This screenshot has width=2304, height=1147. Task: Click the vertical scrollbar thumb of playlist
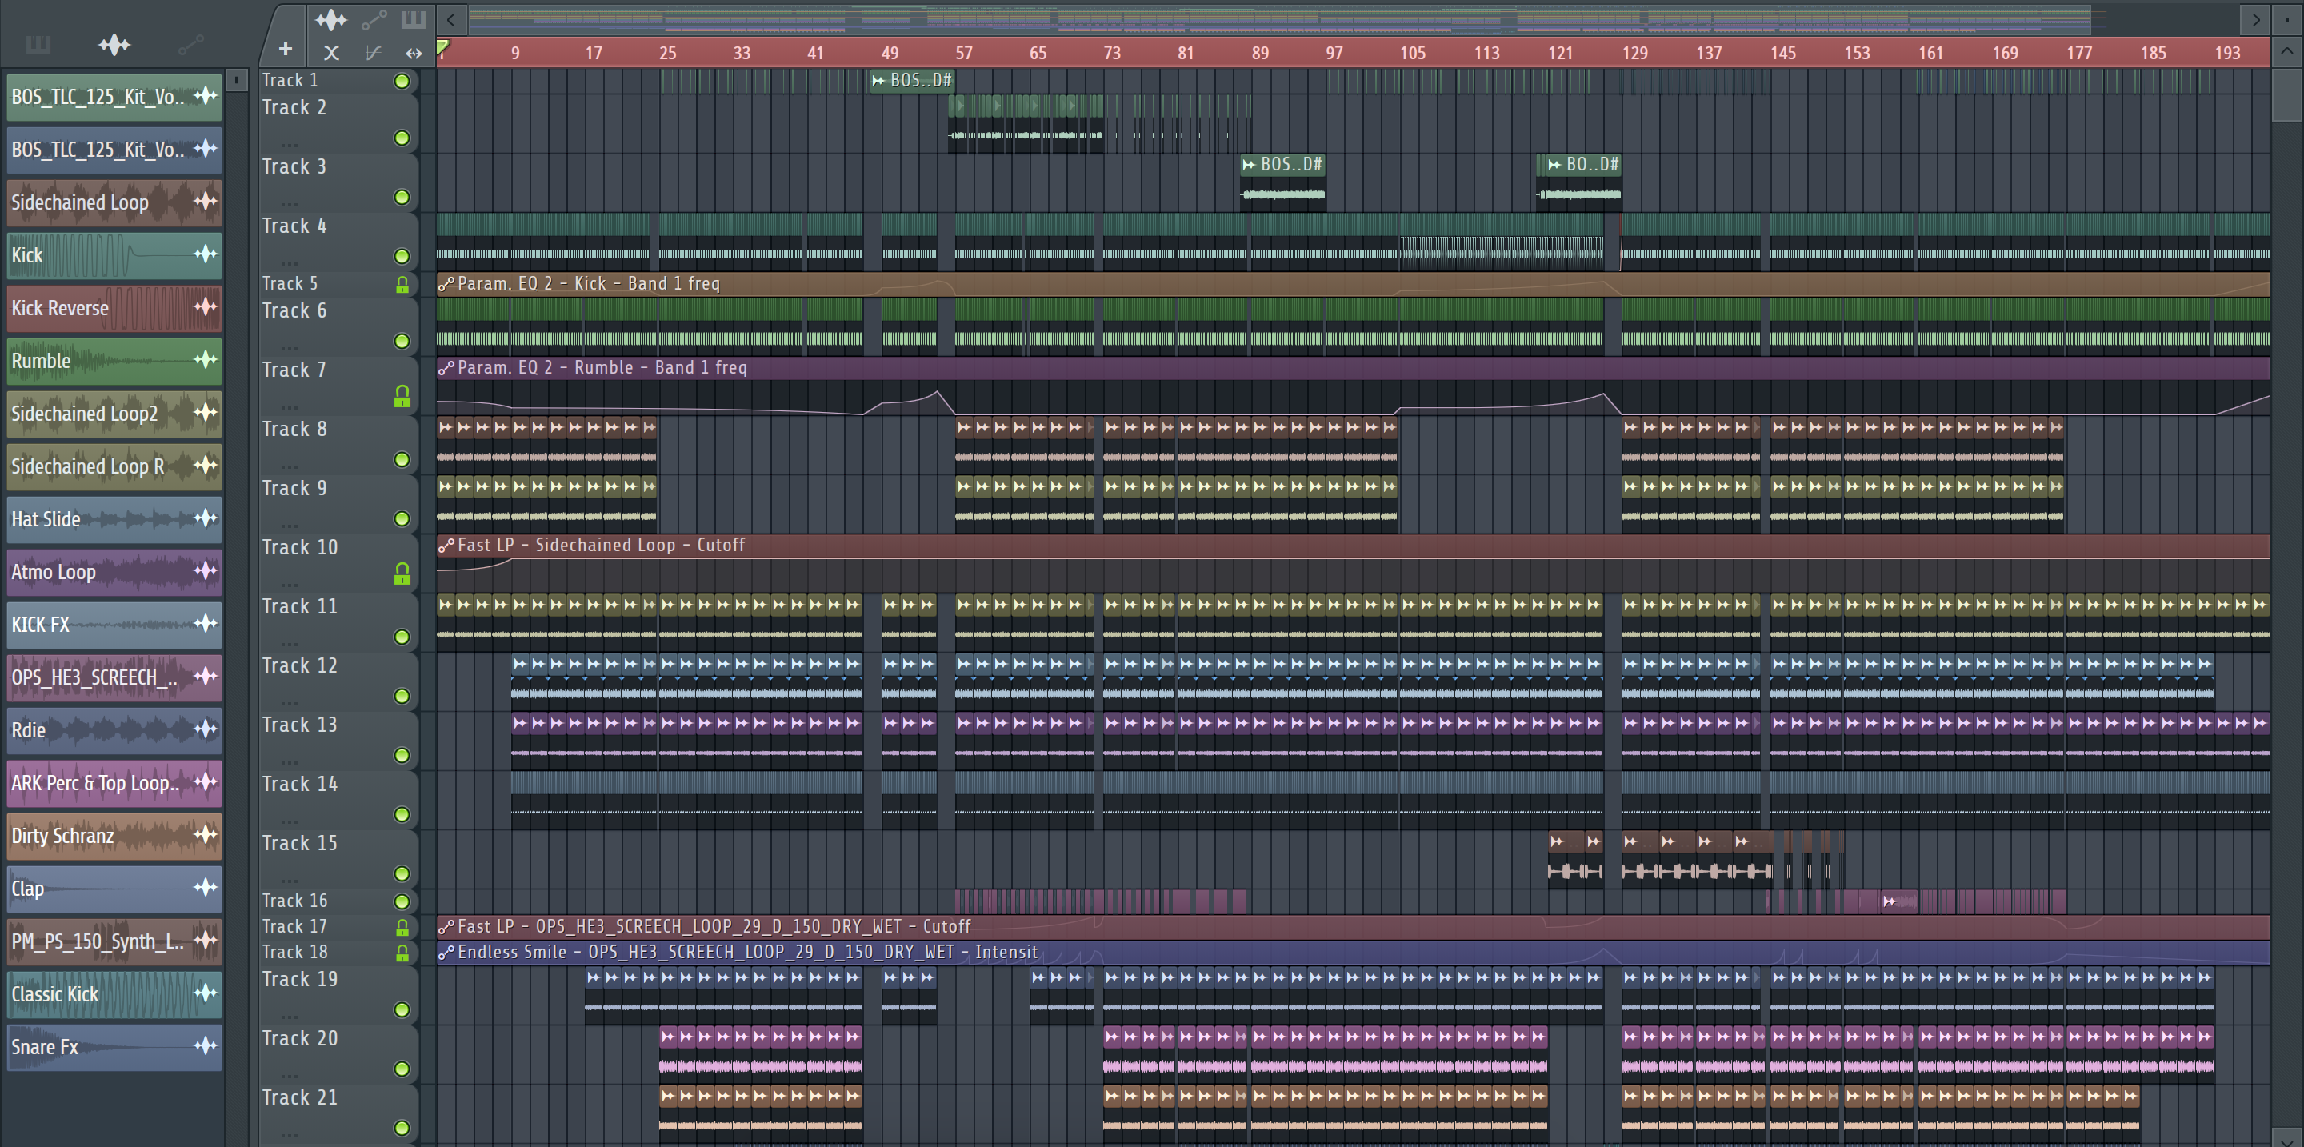[2286, 96]
